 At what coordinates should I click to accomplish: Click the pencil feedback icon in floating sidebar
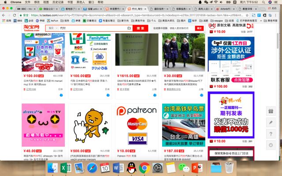(x=271, y=122)
